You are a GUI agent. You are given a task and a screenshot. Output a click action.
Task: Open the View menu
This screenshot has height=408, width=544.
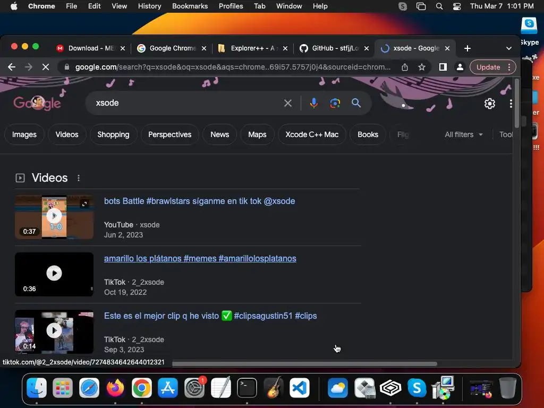(x=119, y=6)
